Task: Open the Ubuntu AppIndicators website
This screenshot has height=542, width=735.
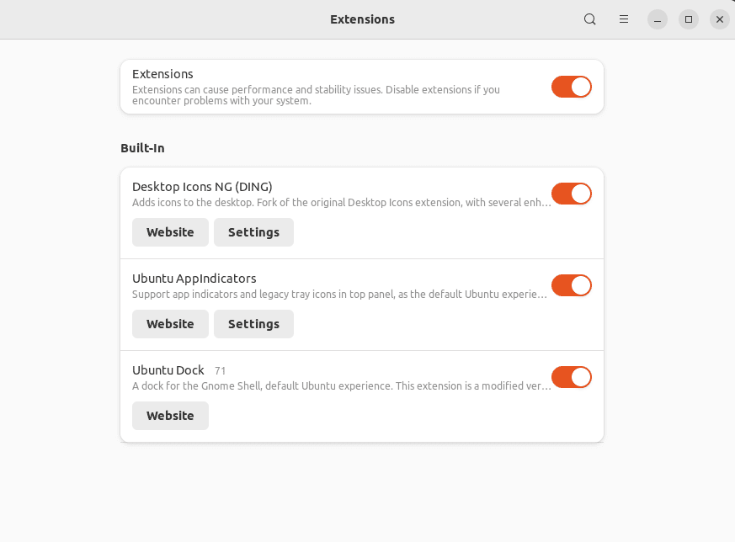Action: coord(170,323)
